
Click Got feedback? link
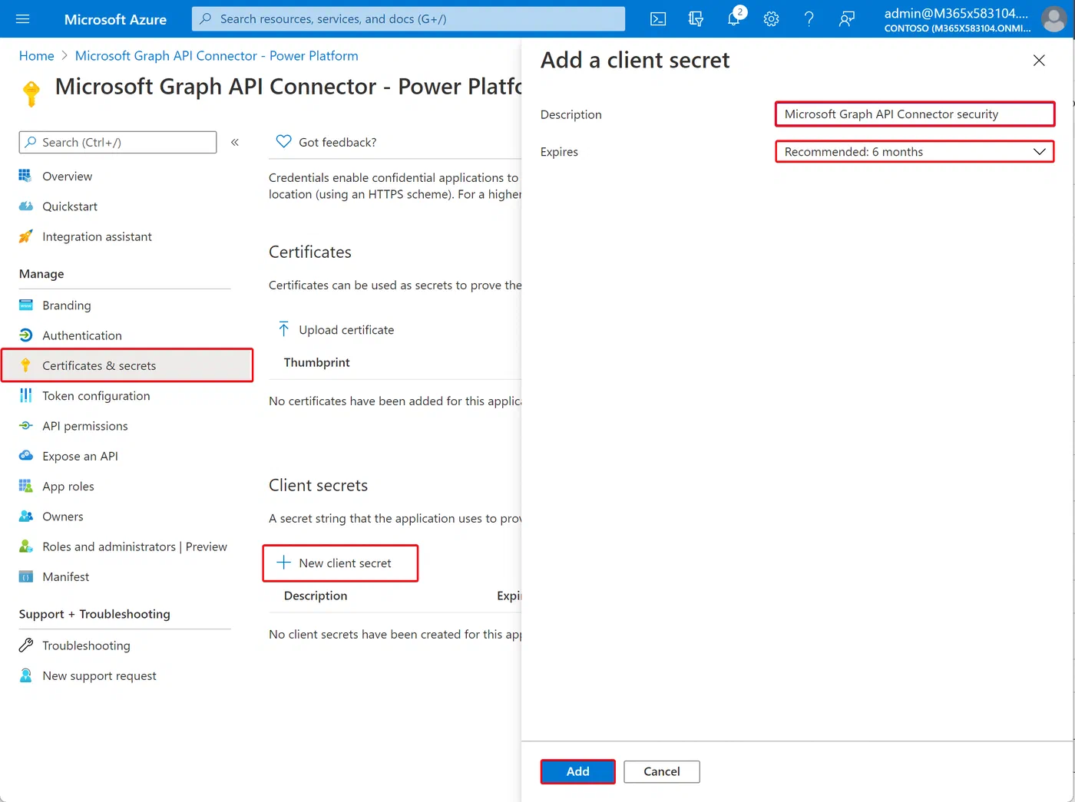coord(338,142)
